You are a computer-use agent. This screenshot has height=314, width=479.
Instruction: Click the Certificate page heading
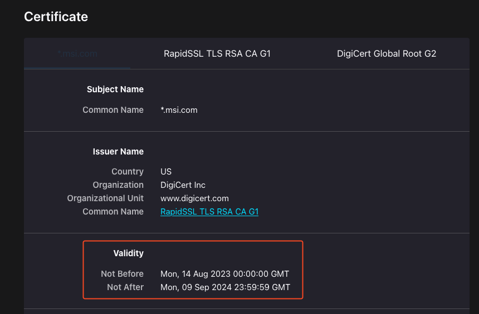point(56,17)
